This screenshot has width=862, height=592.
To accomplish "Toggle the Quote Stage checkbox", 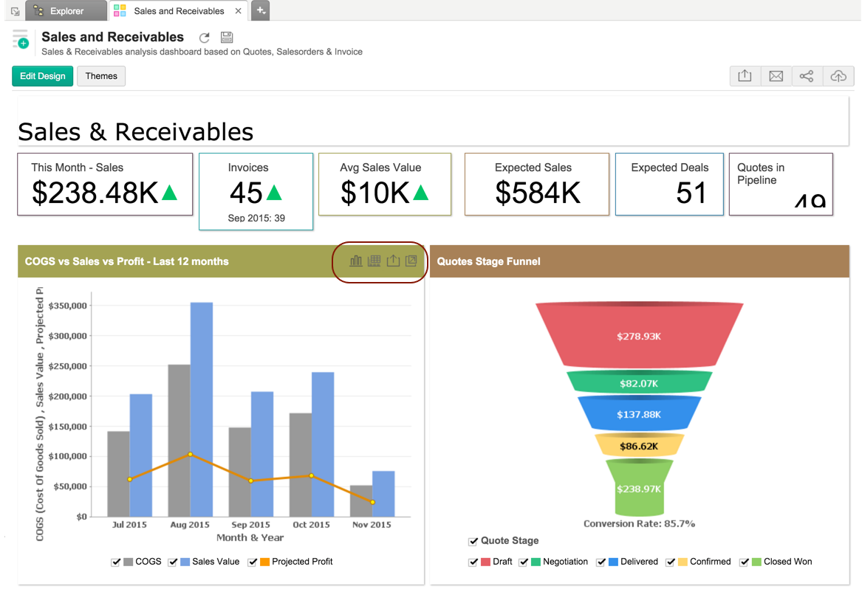I will pos(473,541).
